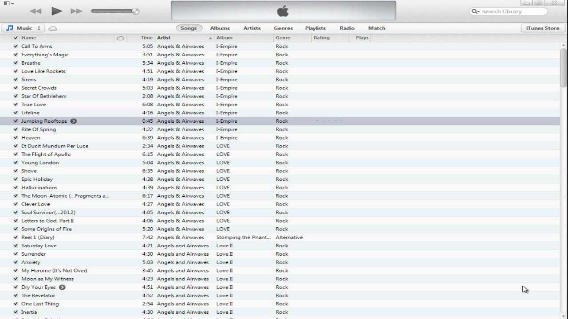Switch to the Genres tab
The width and height of the screenshot is (568, 319).
[283, 28]
